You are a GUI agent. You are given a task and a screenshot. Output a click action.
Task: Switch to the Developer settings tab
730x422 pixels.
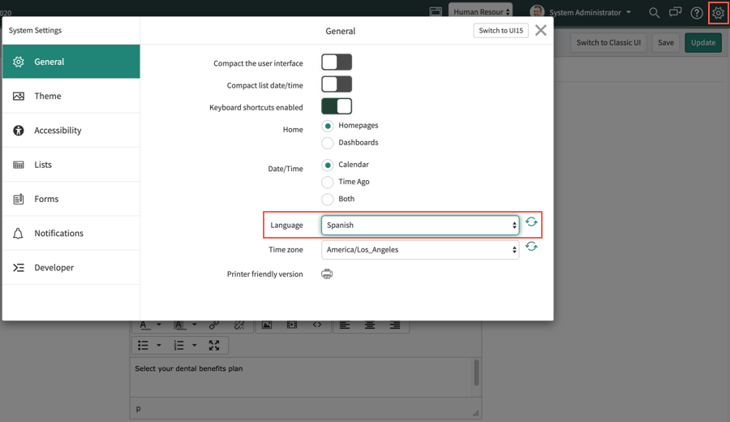[71, 267]
